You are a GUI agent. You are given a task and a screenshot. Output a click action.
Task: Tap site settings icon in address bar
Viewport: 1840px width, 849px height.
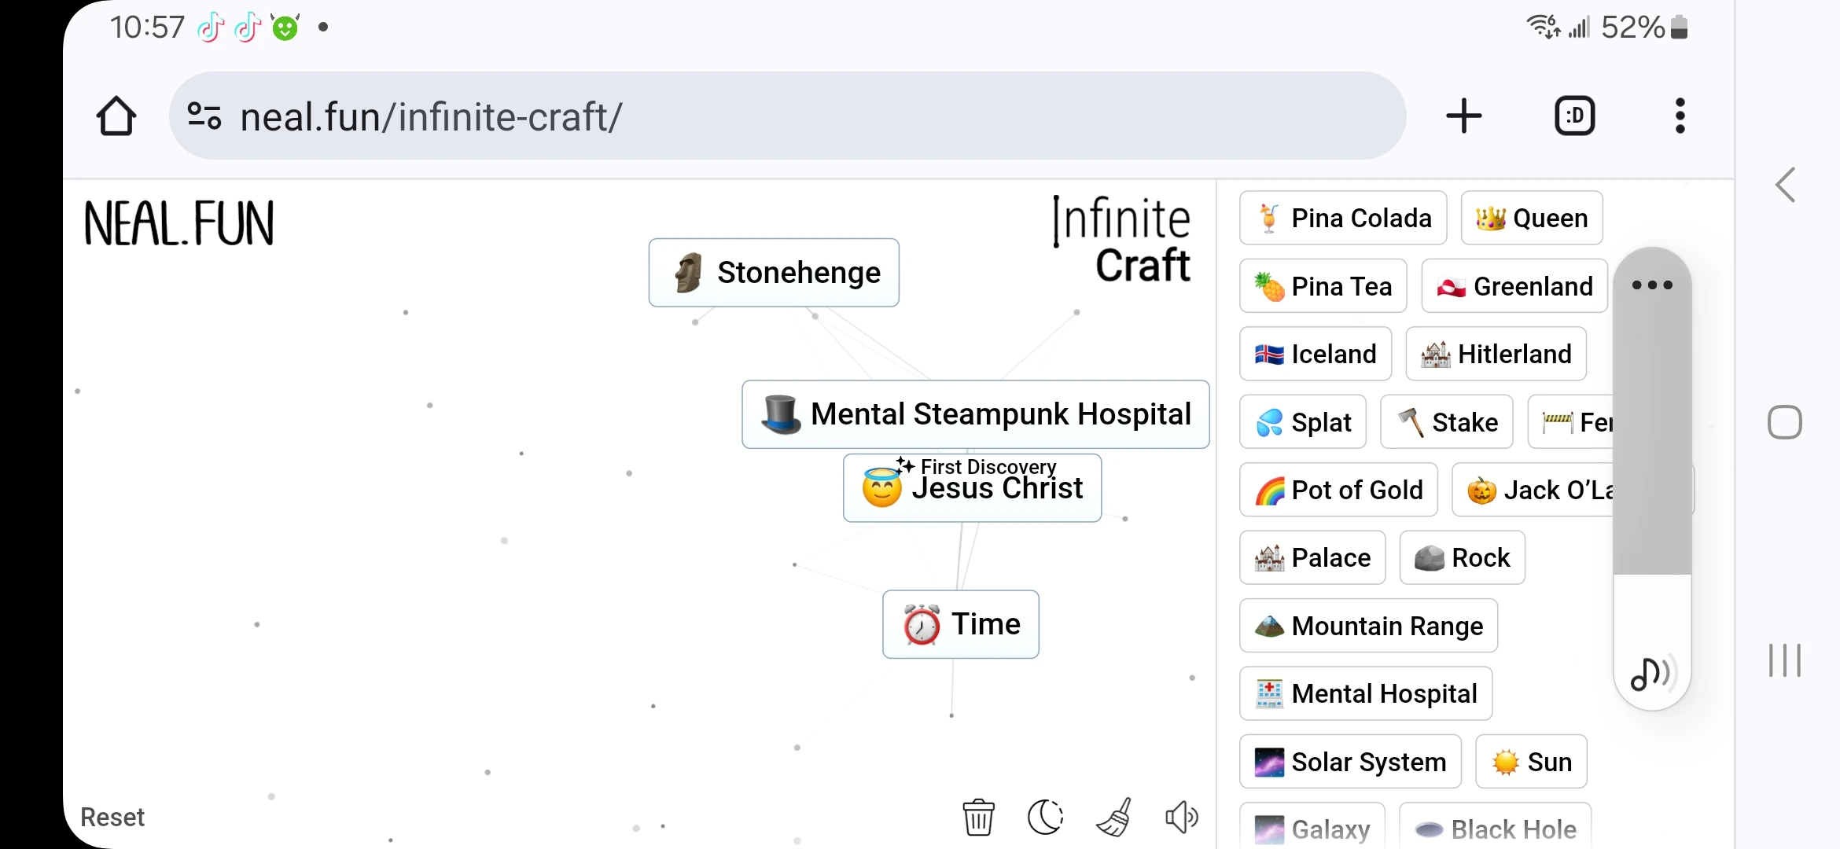tap(204, 116)
